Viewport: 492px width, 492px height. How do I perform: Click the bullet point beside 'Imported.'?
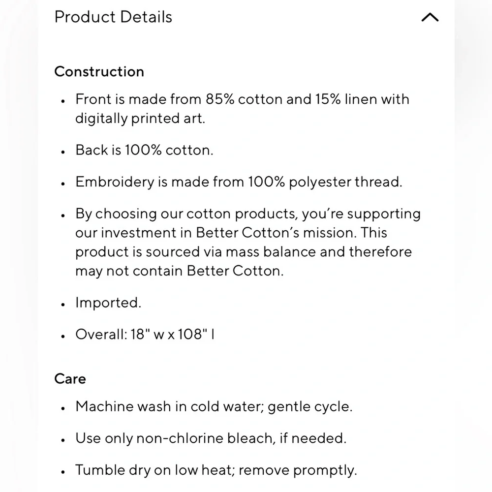point(63,304)
